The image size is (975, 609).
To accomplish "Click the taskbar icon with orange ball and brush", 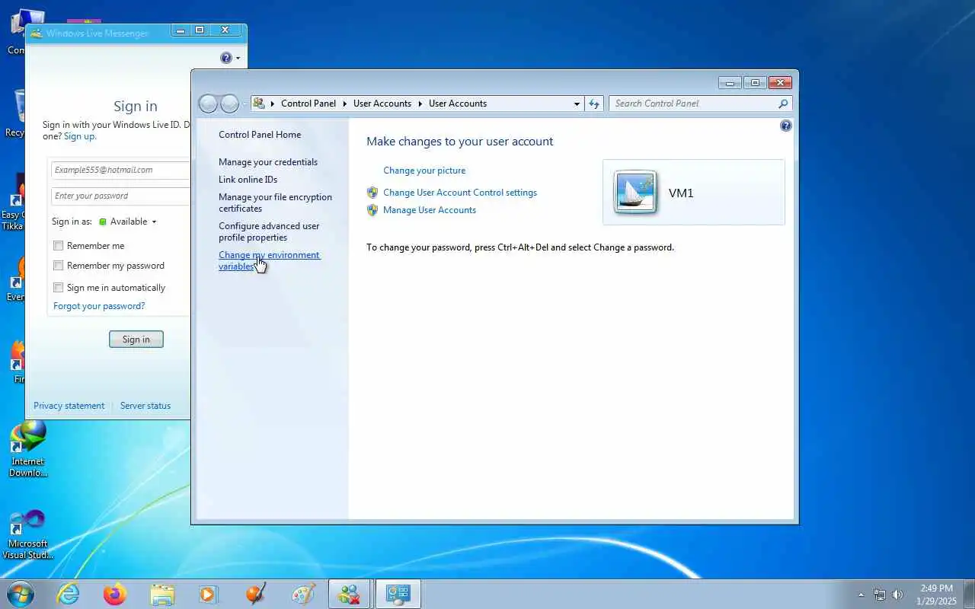I will pos(256,594).
